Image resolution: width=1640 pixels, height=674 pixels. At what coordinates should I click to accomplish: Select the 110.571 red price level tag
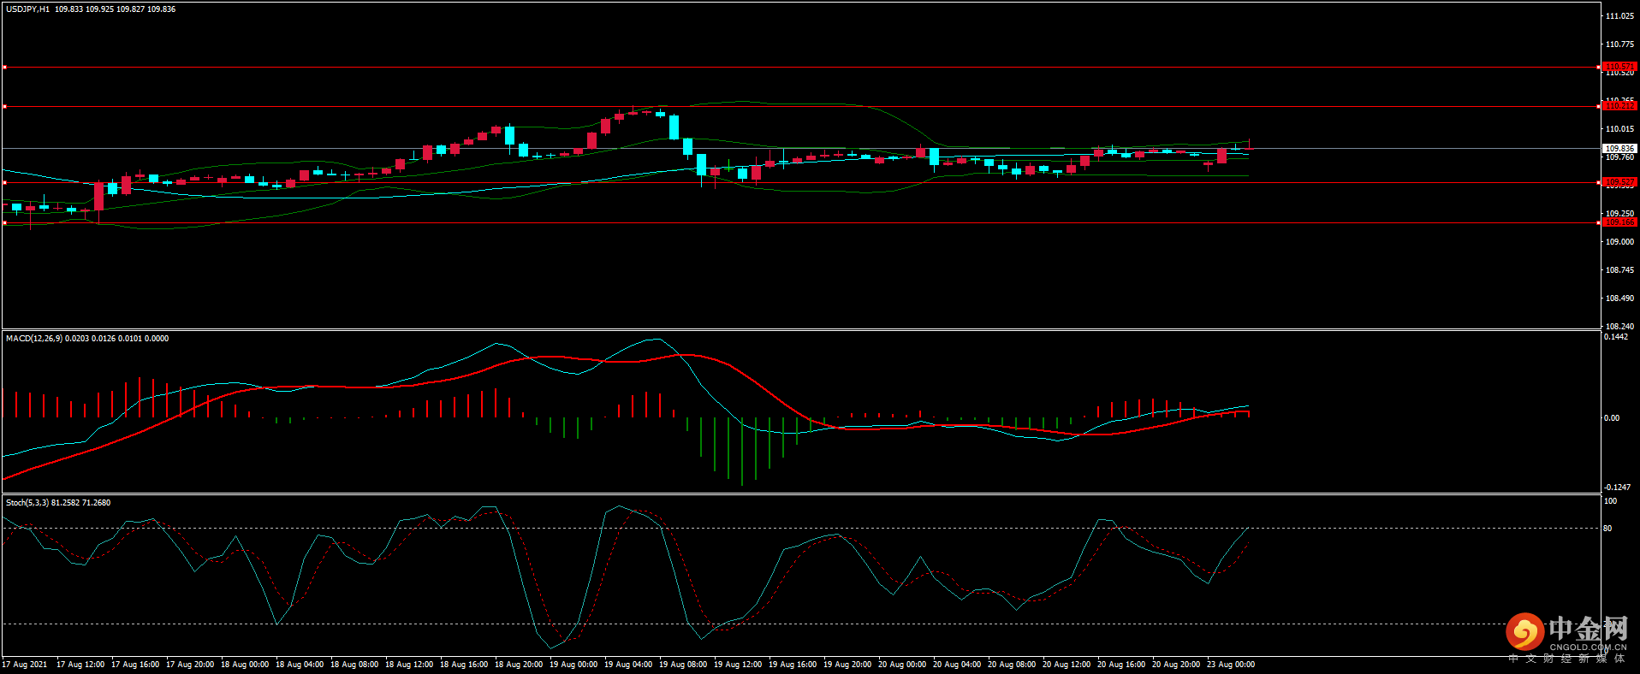point(1619,67)
